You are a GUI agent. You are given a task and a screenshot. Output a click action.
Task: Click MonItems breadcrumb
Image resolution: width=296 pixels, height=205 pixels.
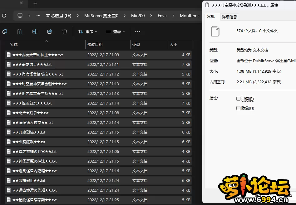[190, 16]
